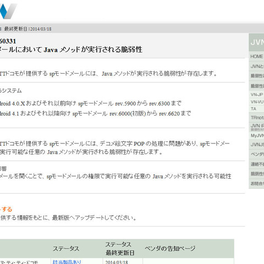Image resolution: width=264 pixels, height=264 pixels.
Task: Open the HOME sidebar menu item
Action: click(257, 57)
